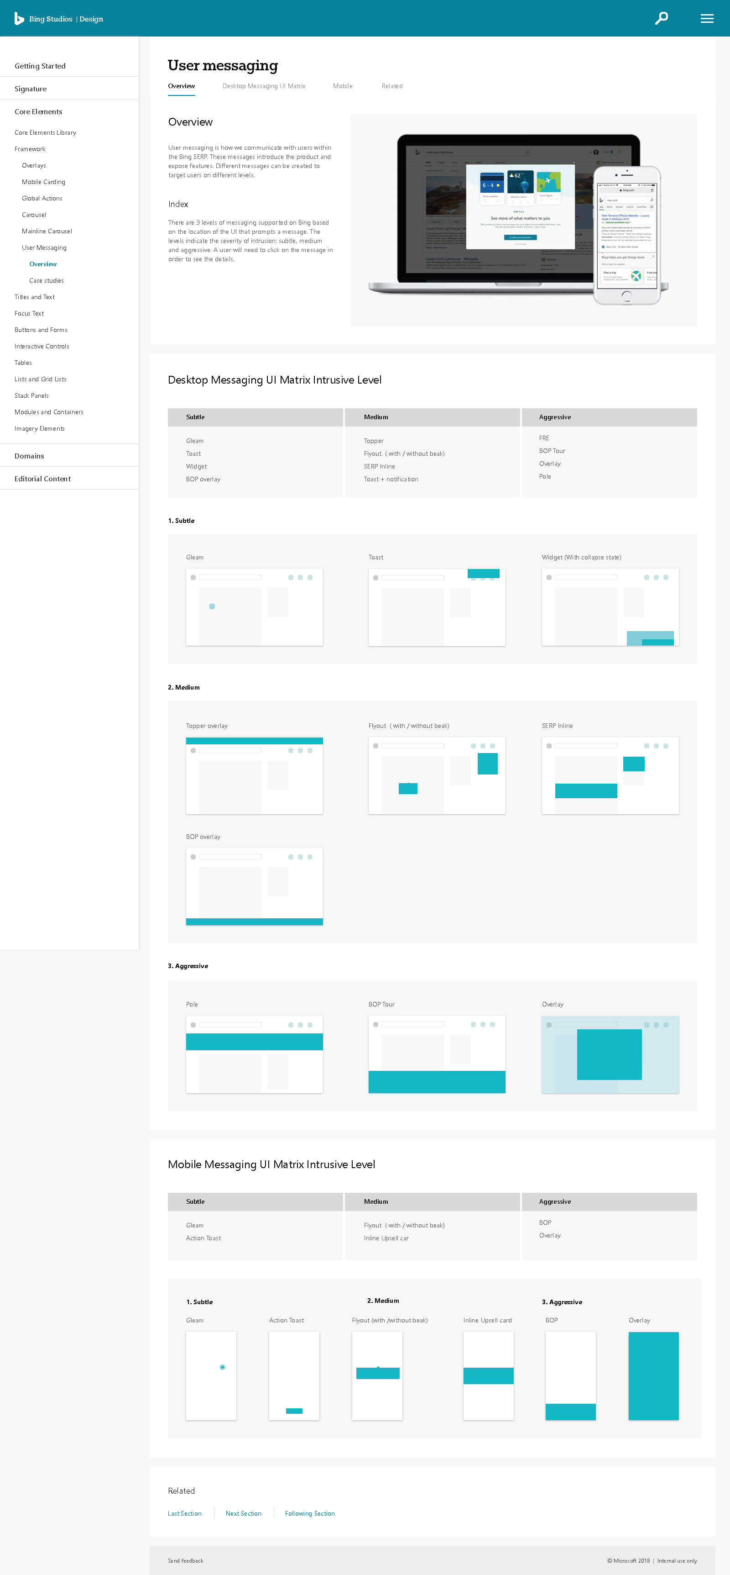Open the Domains sidebar section

click(x=29, y=456)
